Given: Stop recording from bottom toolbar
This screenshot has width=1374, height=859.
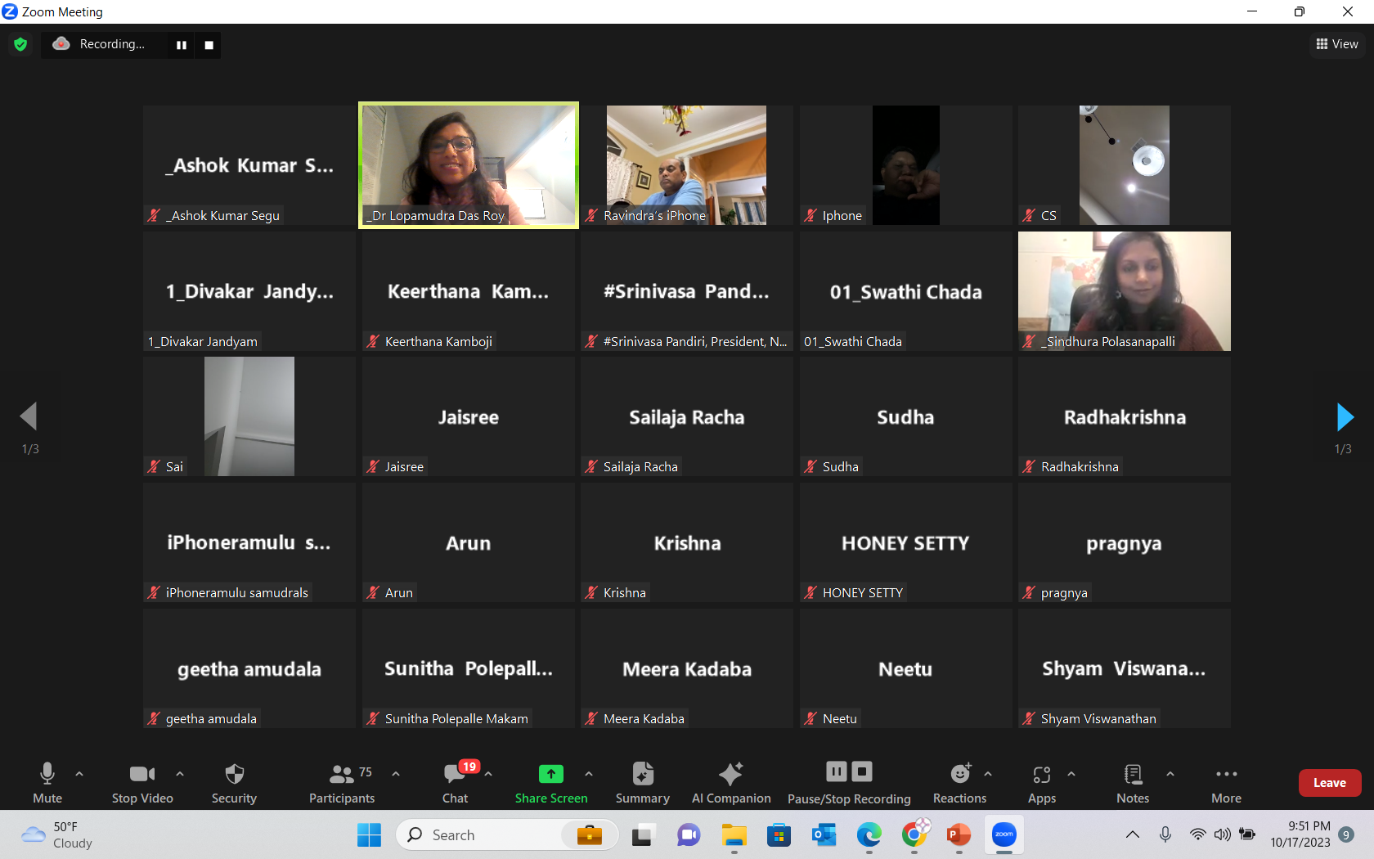Looking at the screenshot, I should tap(862, 771).
